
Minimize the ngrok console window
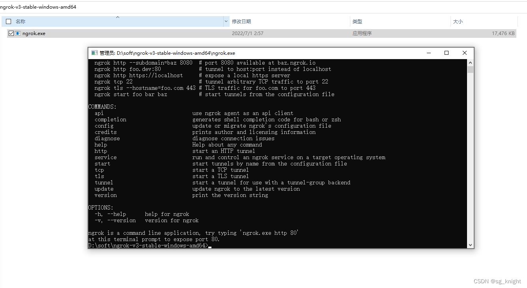[428, 53]
